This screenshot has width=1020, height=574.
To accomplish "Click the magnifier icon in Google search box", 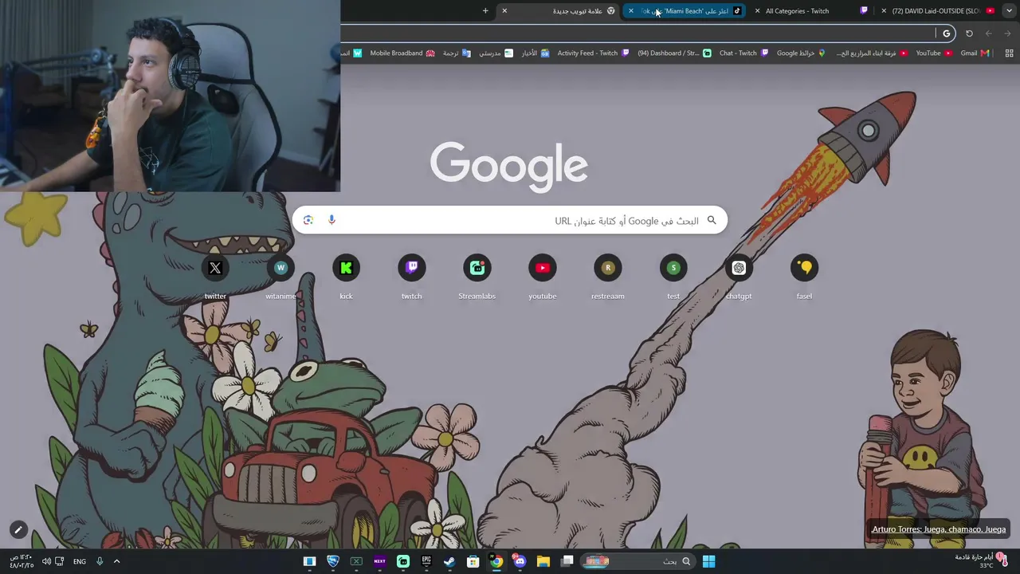I will point(712,220).
